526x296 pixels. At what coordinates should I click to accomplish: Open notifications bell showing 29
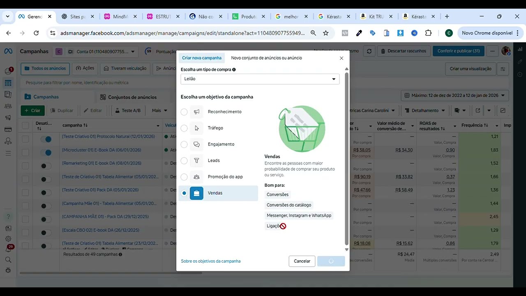pos(9,249)
